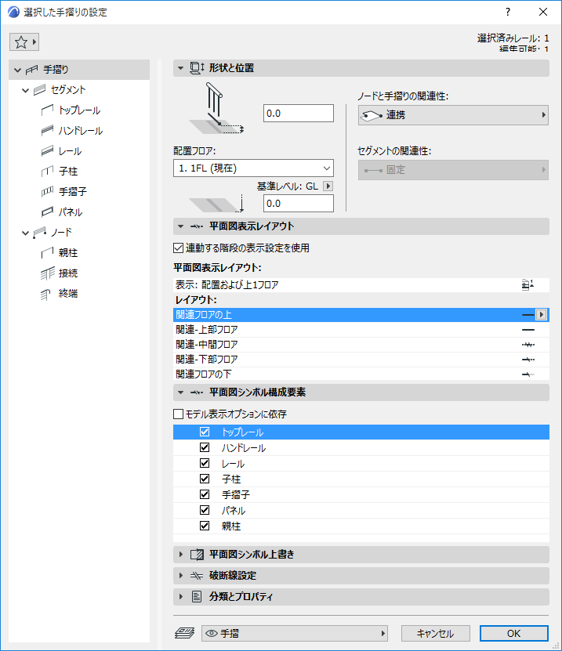Open help with the question mark

coord(508,12)
